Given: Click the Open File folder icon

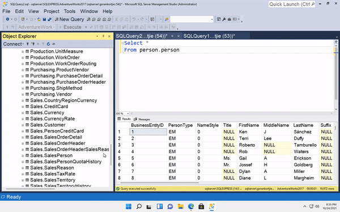Looking at the screenshot, I should click(x=39, y=19).
